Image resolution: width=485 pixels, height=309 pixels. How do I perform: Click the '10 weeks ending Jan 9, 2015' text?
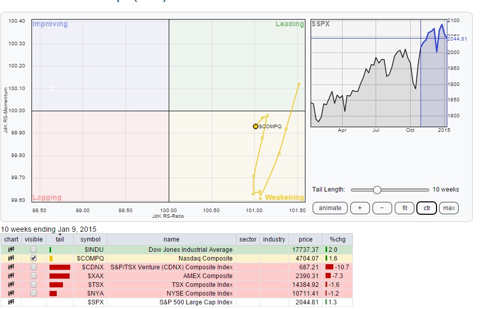click(48, 229)
